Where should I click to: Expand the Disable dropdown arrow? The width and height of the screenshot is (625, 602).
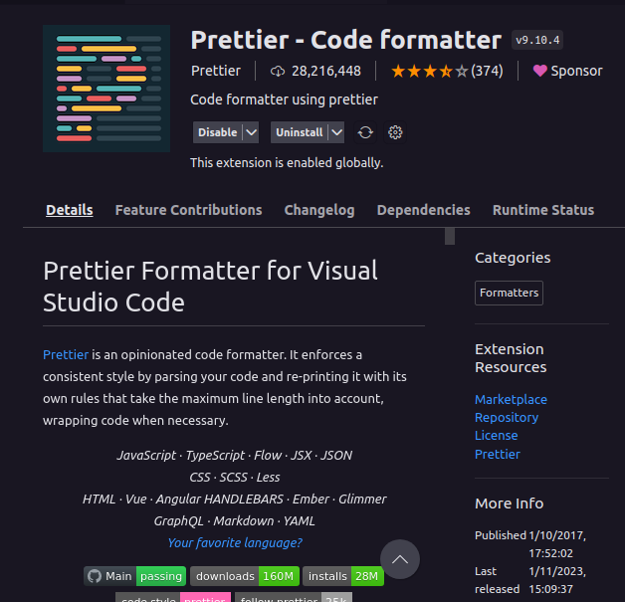coord(251,132)
